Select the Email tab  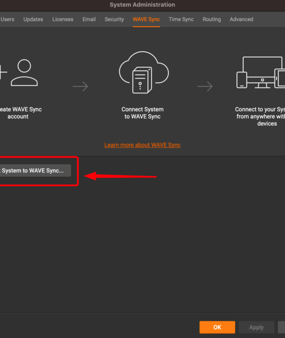(x=89, y=19)
